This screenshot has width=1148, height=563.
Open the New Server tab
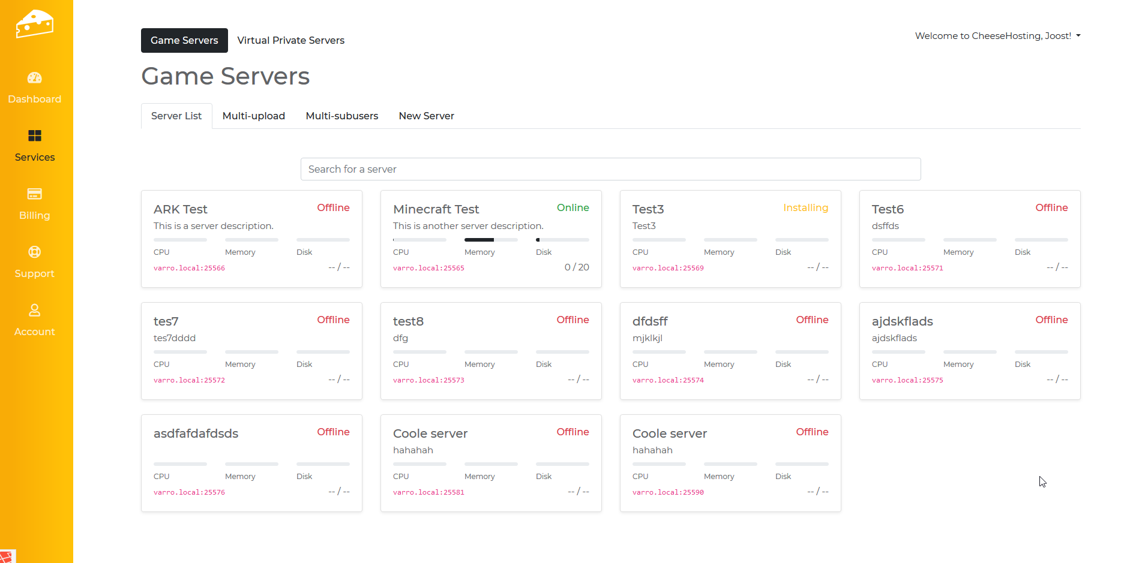426,116
